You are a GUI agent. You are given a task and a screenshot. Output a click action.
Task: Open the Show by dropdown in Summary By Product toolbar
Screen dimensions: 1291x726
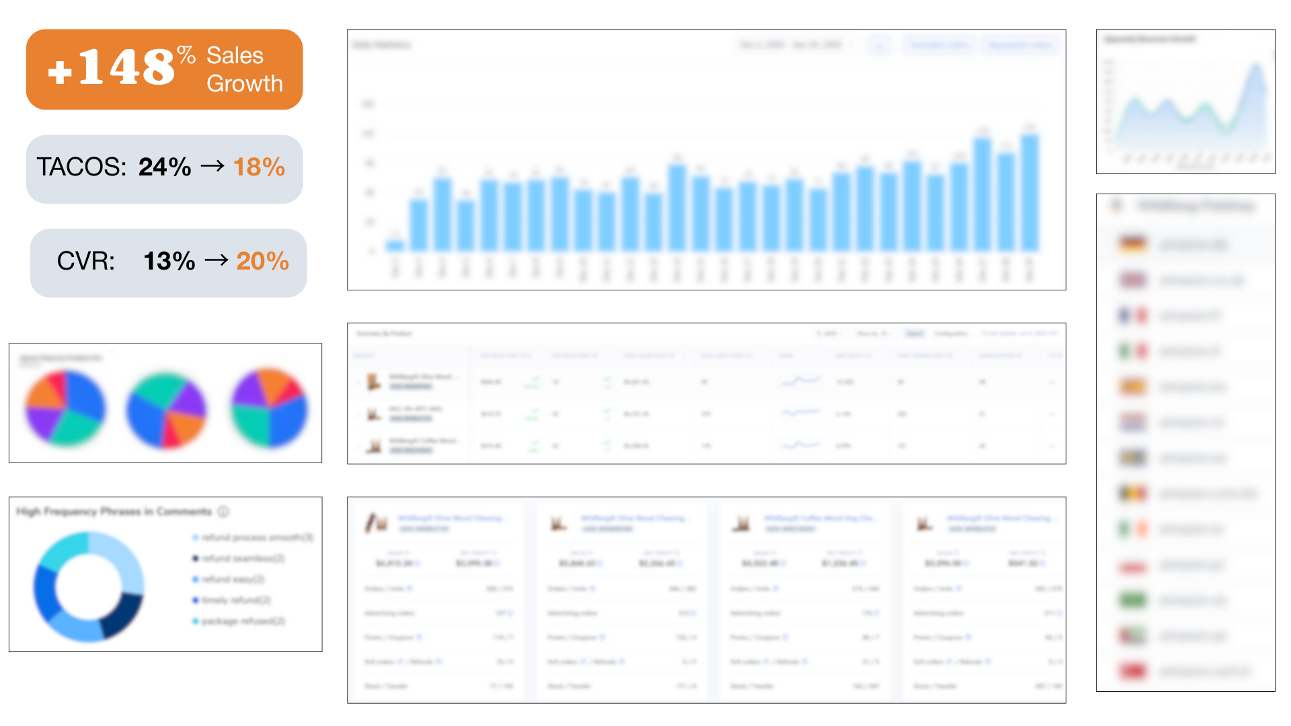click(874, 333)
